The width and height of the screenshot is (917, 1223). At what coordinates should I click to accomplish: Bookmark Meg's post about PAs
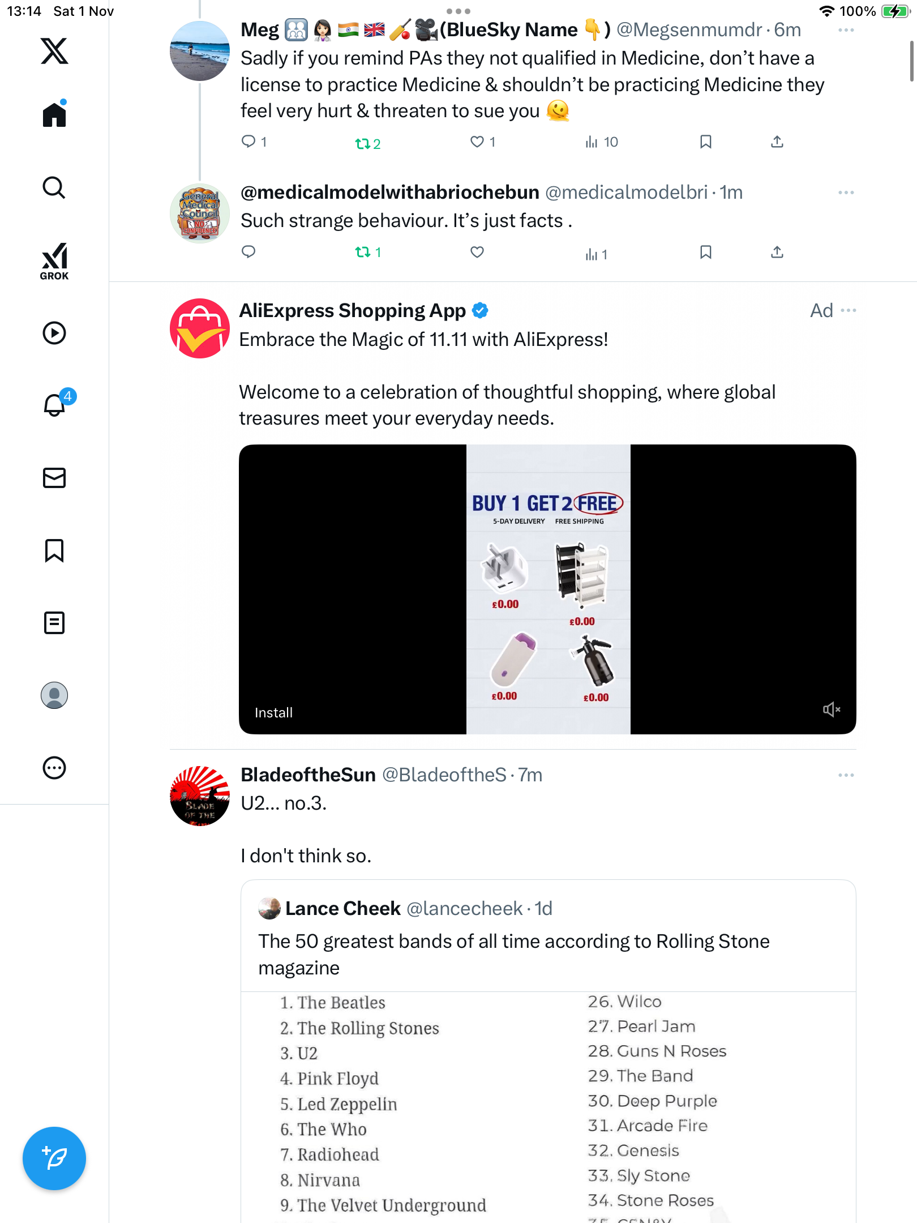[x=705, y=142]
